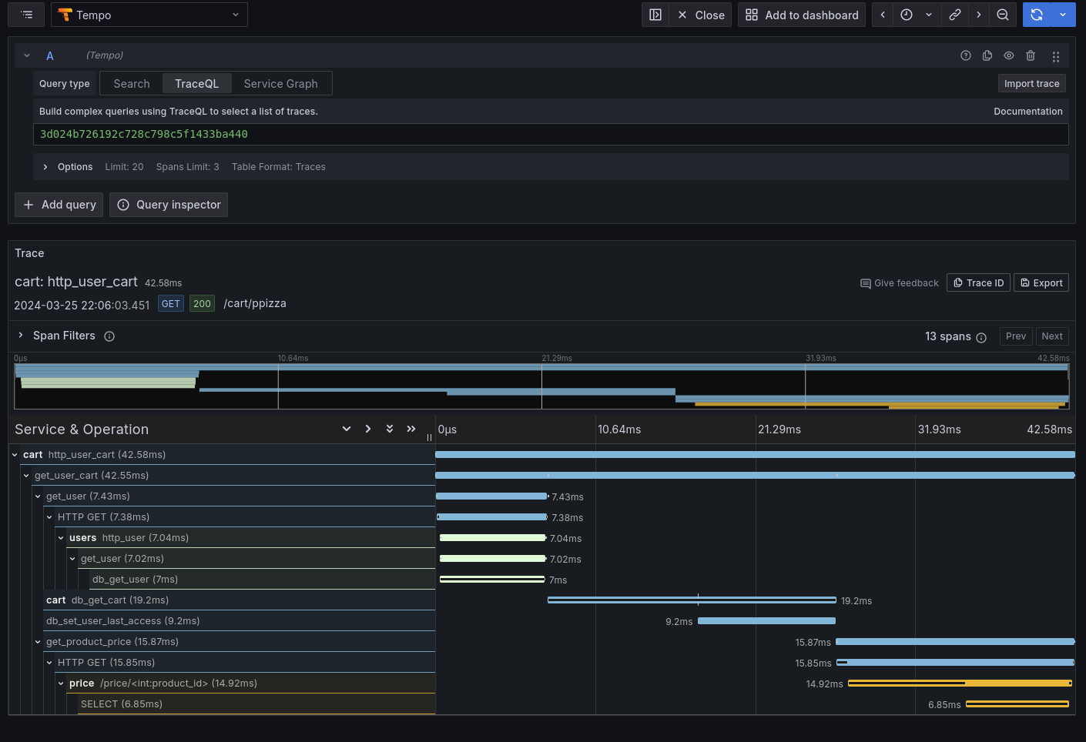Expand the Span Filters section
The height and width of the screenshot is (742, 1086).
[21, 336]
